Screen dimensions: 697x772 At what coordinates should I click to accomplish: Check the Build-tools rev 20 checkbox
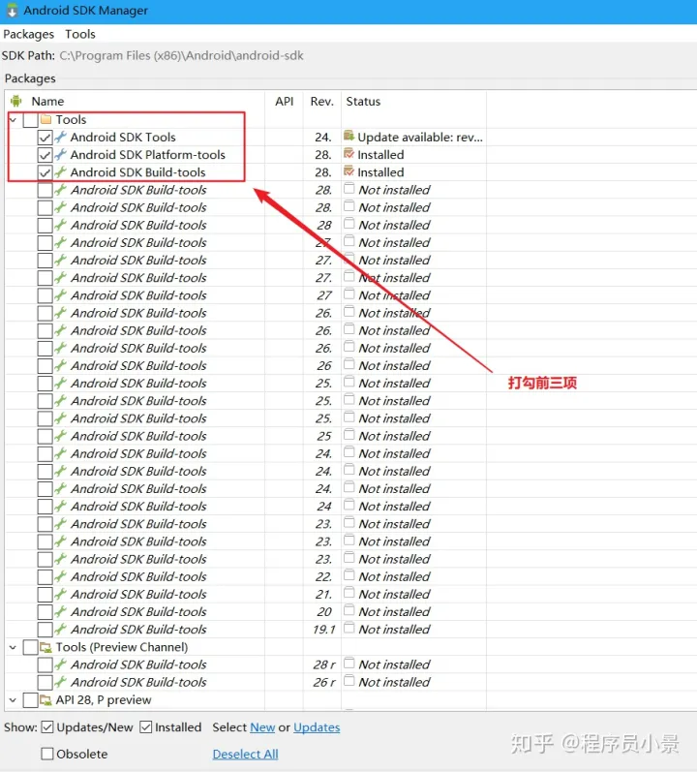point(45,612)
